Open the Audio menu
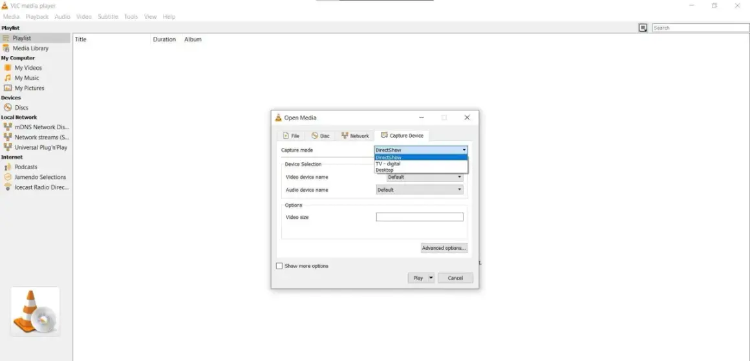This screenshot has height=361, width=750. (62, 17)
